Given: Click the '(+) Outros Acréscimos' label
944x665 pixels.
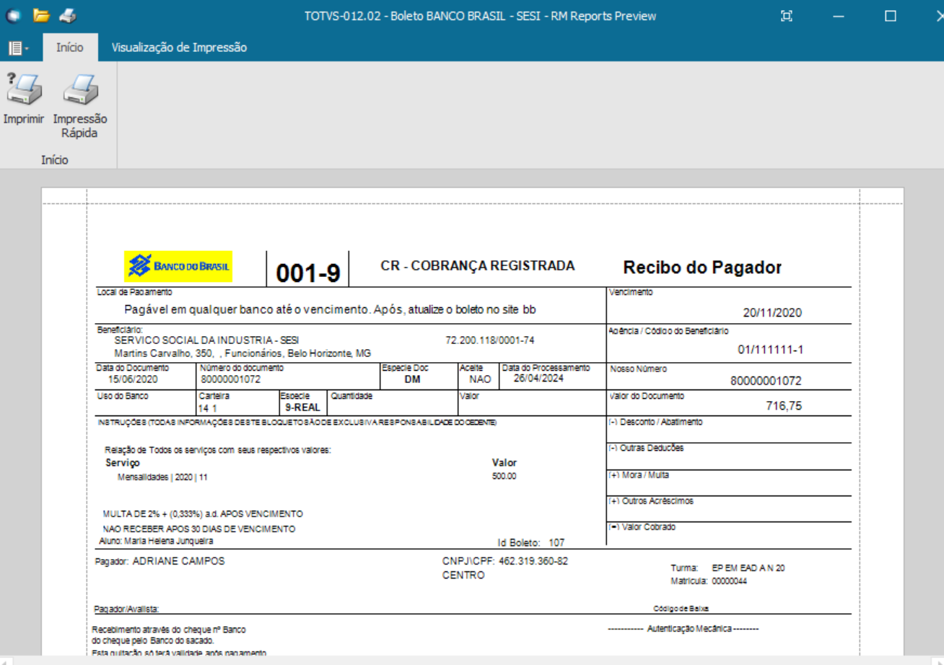Looking at the screenshot, I should click(651, 501).
